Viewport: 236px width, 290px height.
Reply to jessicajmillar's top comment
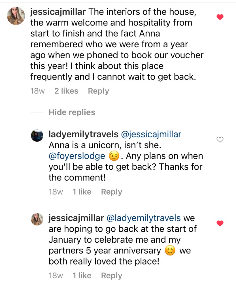(98, 91)
